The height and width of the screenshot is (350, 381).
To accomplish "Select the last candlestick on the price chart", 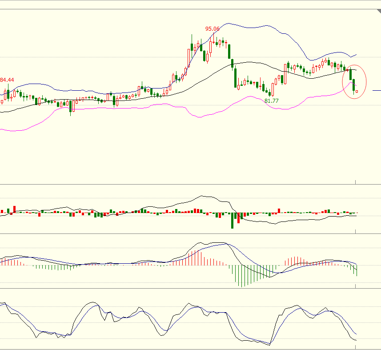I will [x=357, y=91].
